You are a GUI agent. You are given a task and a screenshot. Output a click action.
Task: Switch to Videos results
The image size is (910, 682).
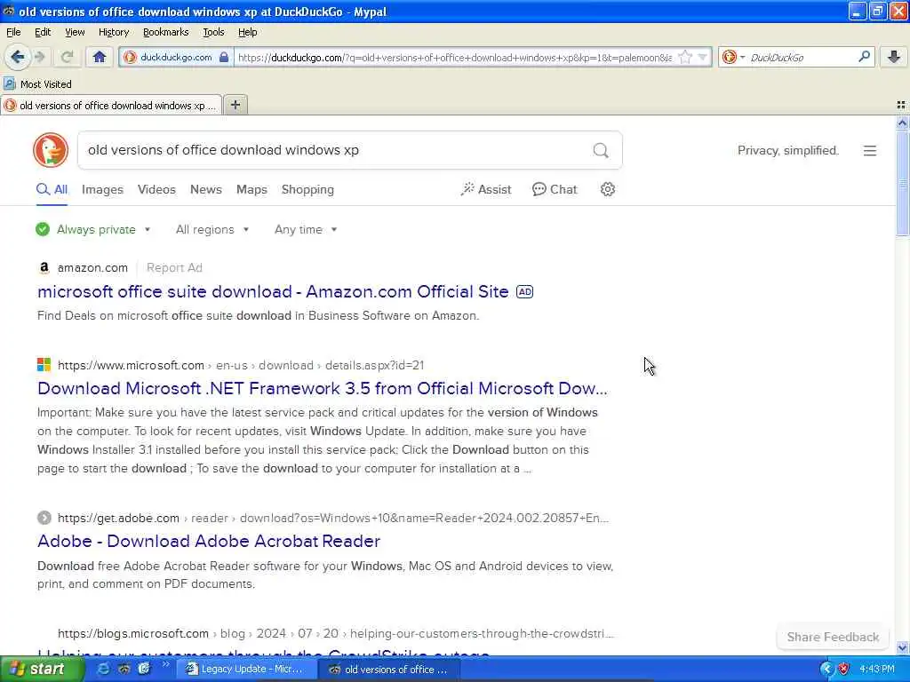click(x=156, y=190)
